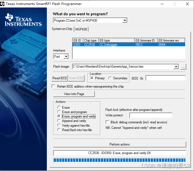Enable Block debug commands checkbox
194x171 pixels.
(x=107, y=122)
